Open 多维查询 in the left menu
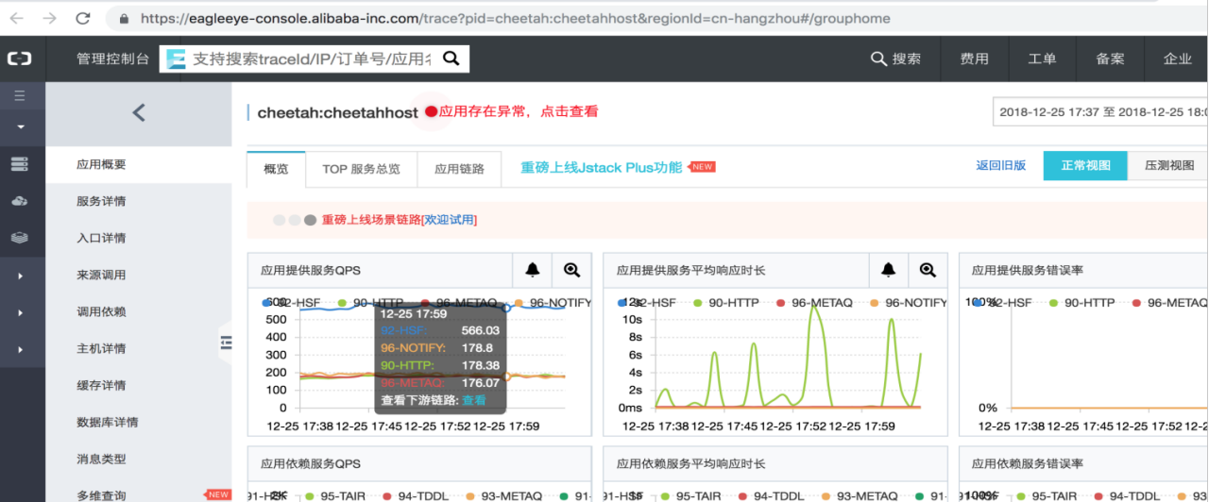Viewport: 1209px width, 502px height. pyautogui.click(x=101, y=494)
